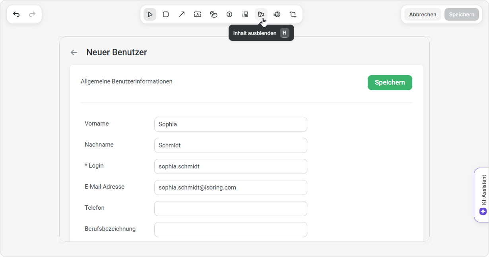This screenshot has height=257, width=489.
Task: Select the blur globe tool
Action: click(277, 14)
